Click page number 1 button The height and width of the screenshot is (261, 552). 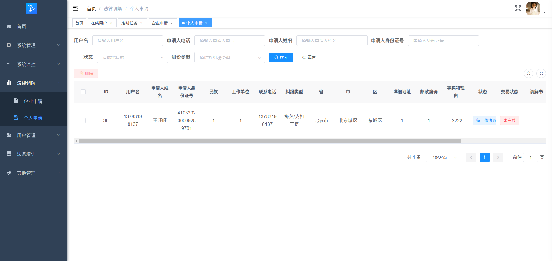coord(484,157)
